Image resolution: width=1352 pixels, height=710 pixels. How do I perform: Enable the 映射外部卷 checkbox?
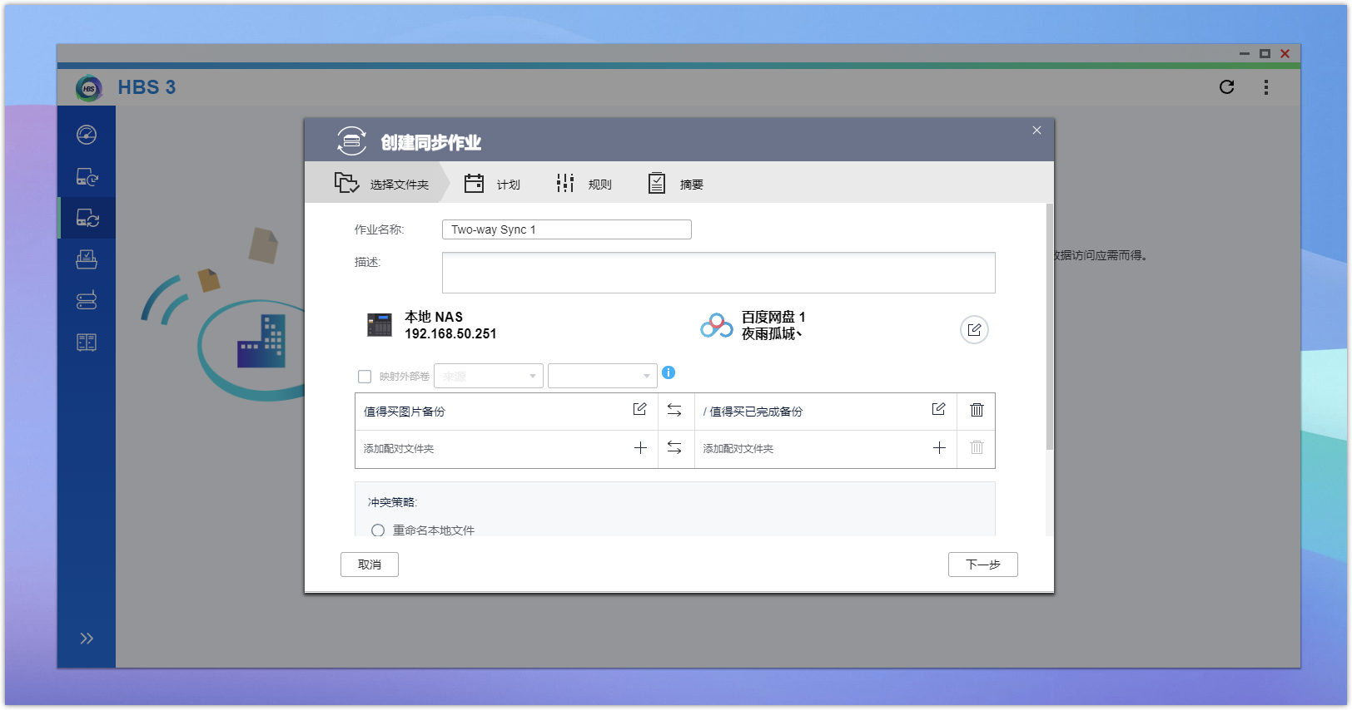[365, 377]
